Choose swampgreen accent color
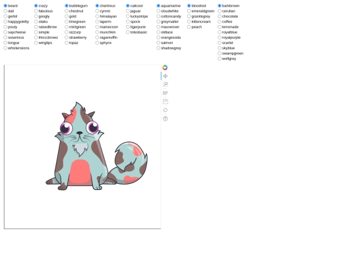The image size is (356, 267). click(220, 53)
